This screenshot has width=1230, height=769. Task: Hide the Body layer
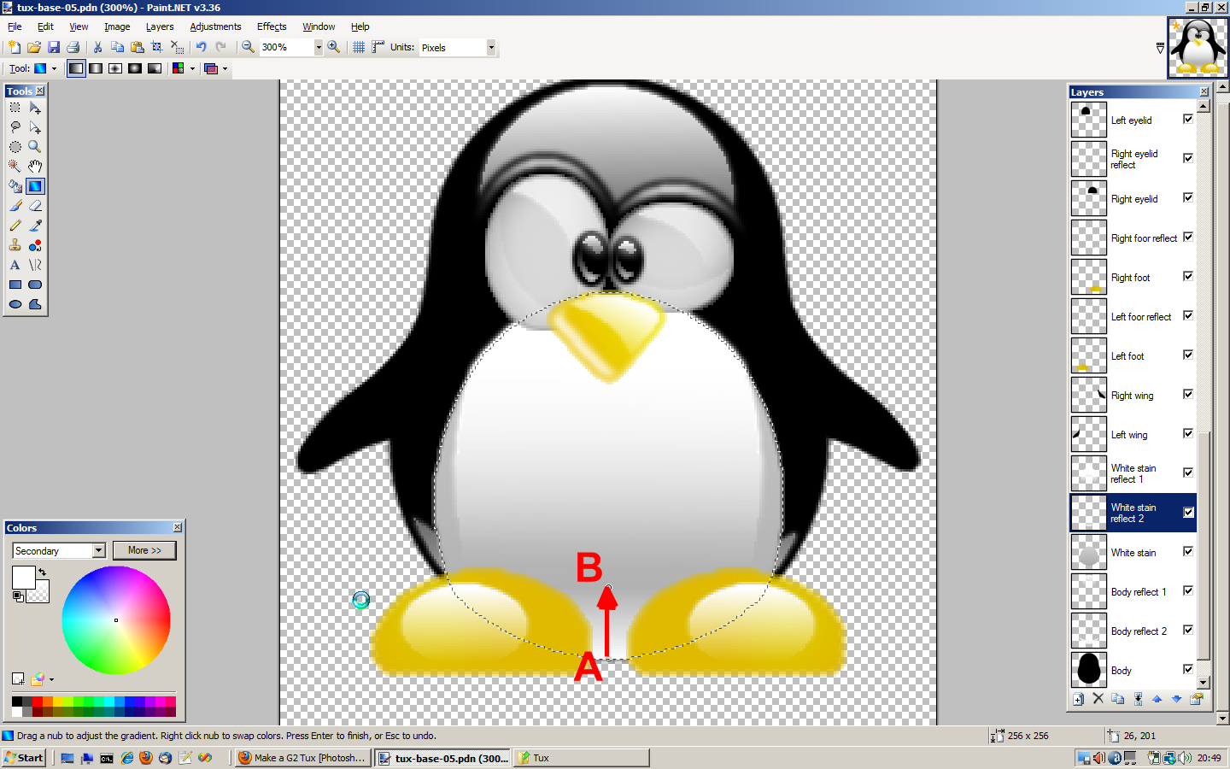[1188, 669]
